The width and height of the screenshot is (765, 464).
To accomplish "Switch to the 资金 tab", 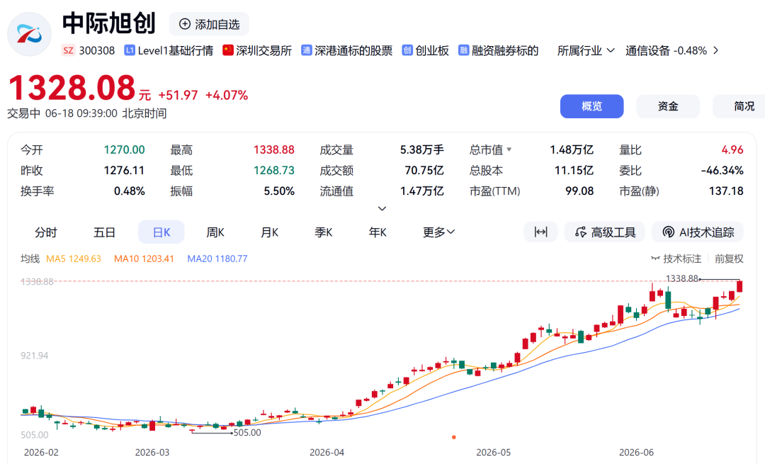I will 668,106.
